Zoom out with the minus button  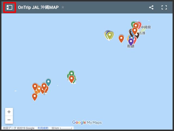click(x=9, y=120)
